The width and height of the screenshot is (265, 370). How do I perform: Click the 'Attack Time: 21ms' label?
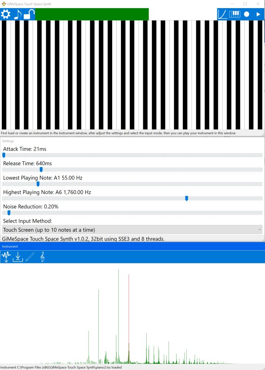point(25,149)
